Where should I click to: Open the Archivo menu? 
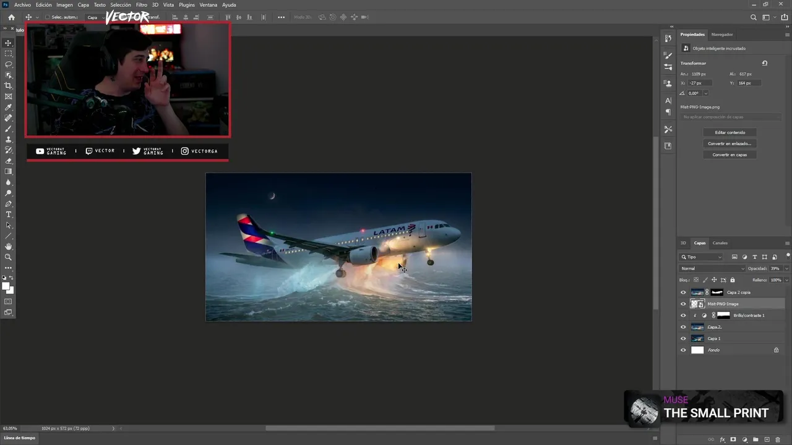[22, 5]
